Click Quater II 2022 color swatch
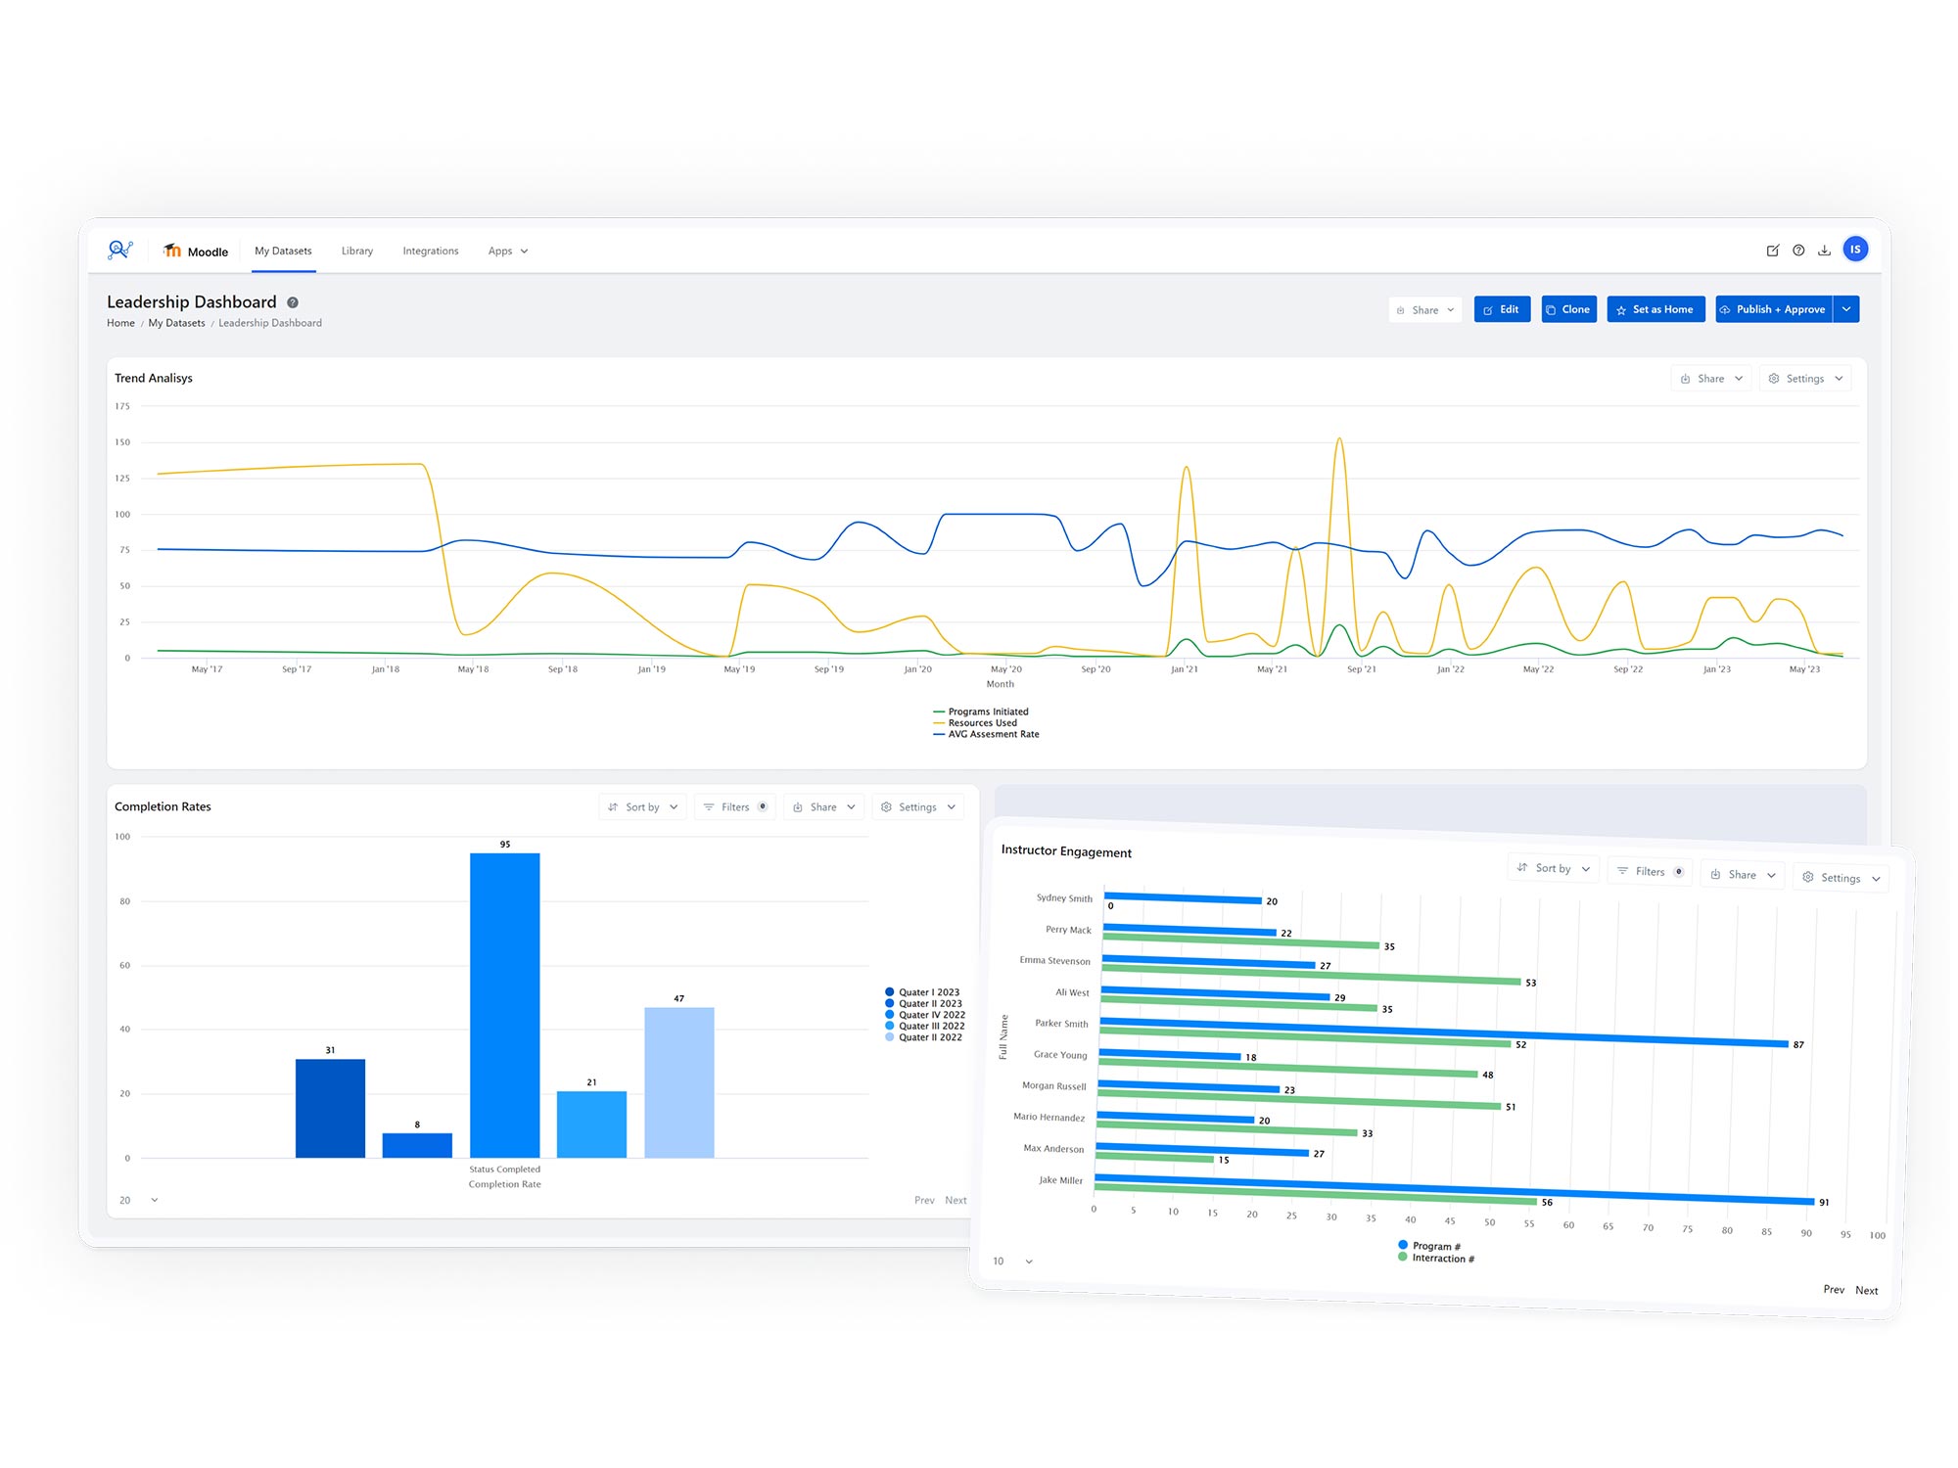The height and width of the screenshot is (1468, 1958). click(x=890, y=1037)
